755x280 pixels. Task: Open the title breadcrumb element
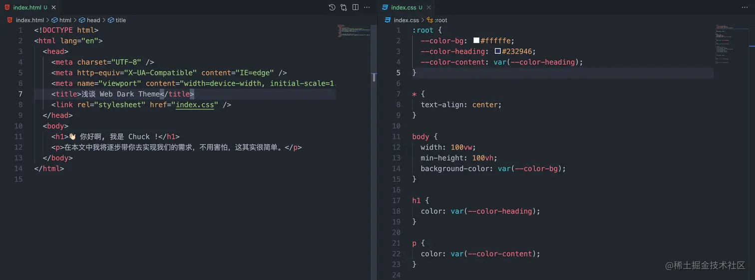pyautogui.click(x=121, y=20)
